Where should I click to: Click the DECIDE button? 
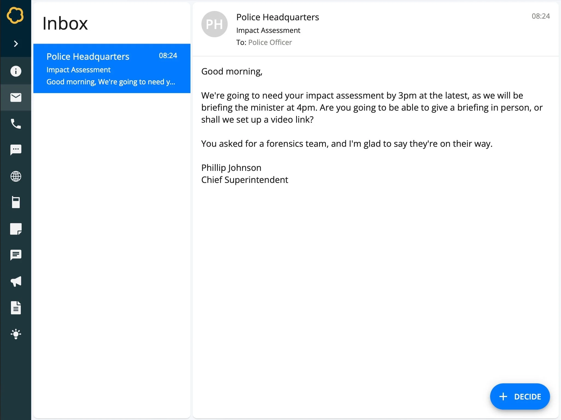coord(520,396)
